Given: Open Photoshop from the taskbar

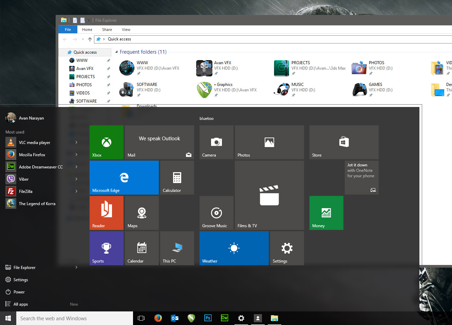Looking at the screenshot, I should point(208,318).
